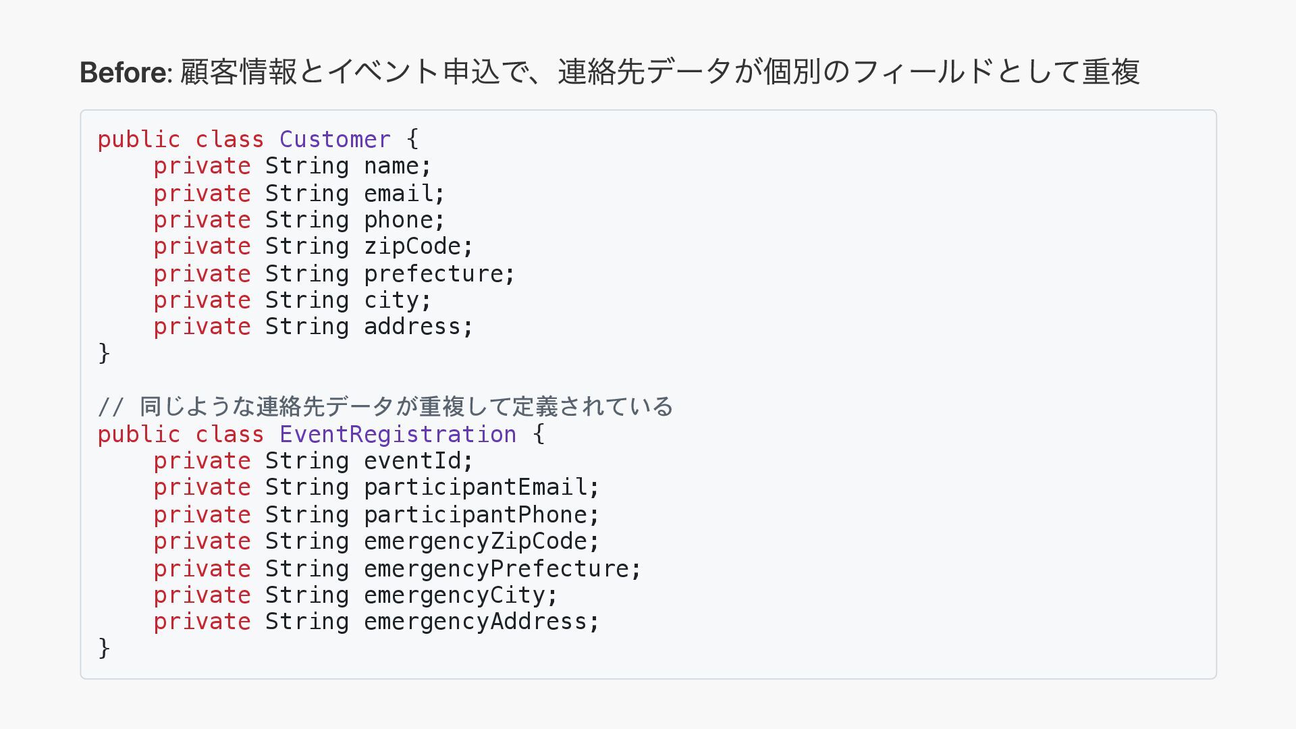Click the "email" field declaration

[x=398, y=194]
